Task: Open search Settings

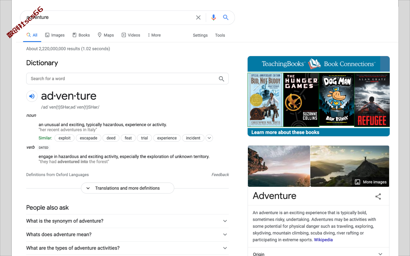Action: tap(200, 35)
